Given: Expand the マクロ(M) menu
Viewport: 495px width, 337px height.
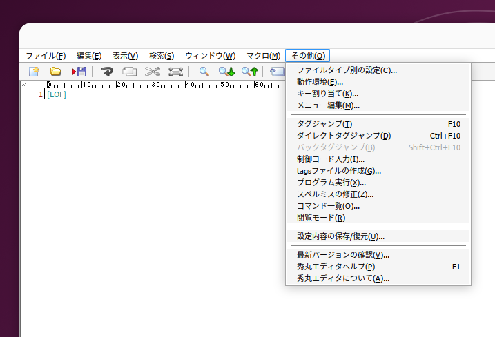Looking at the screenshot, I should (x=263, y=56).
